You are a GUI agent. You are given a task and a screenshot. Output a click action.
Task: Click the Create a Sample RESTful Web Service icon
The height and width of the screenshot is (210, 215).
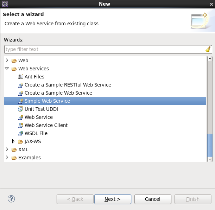pos(20,85)
